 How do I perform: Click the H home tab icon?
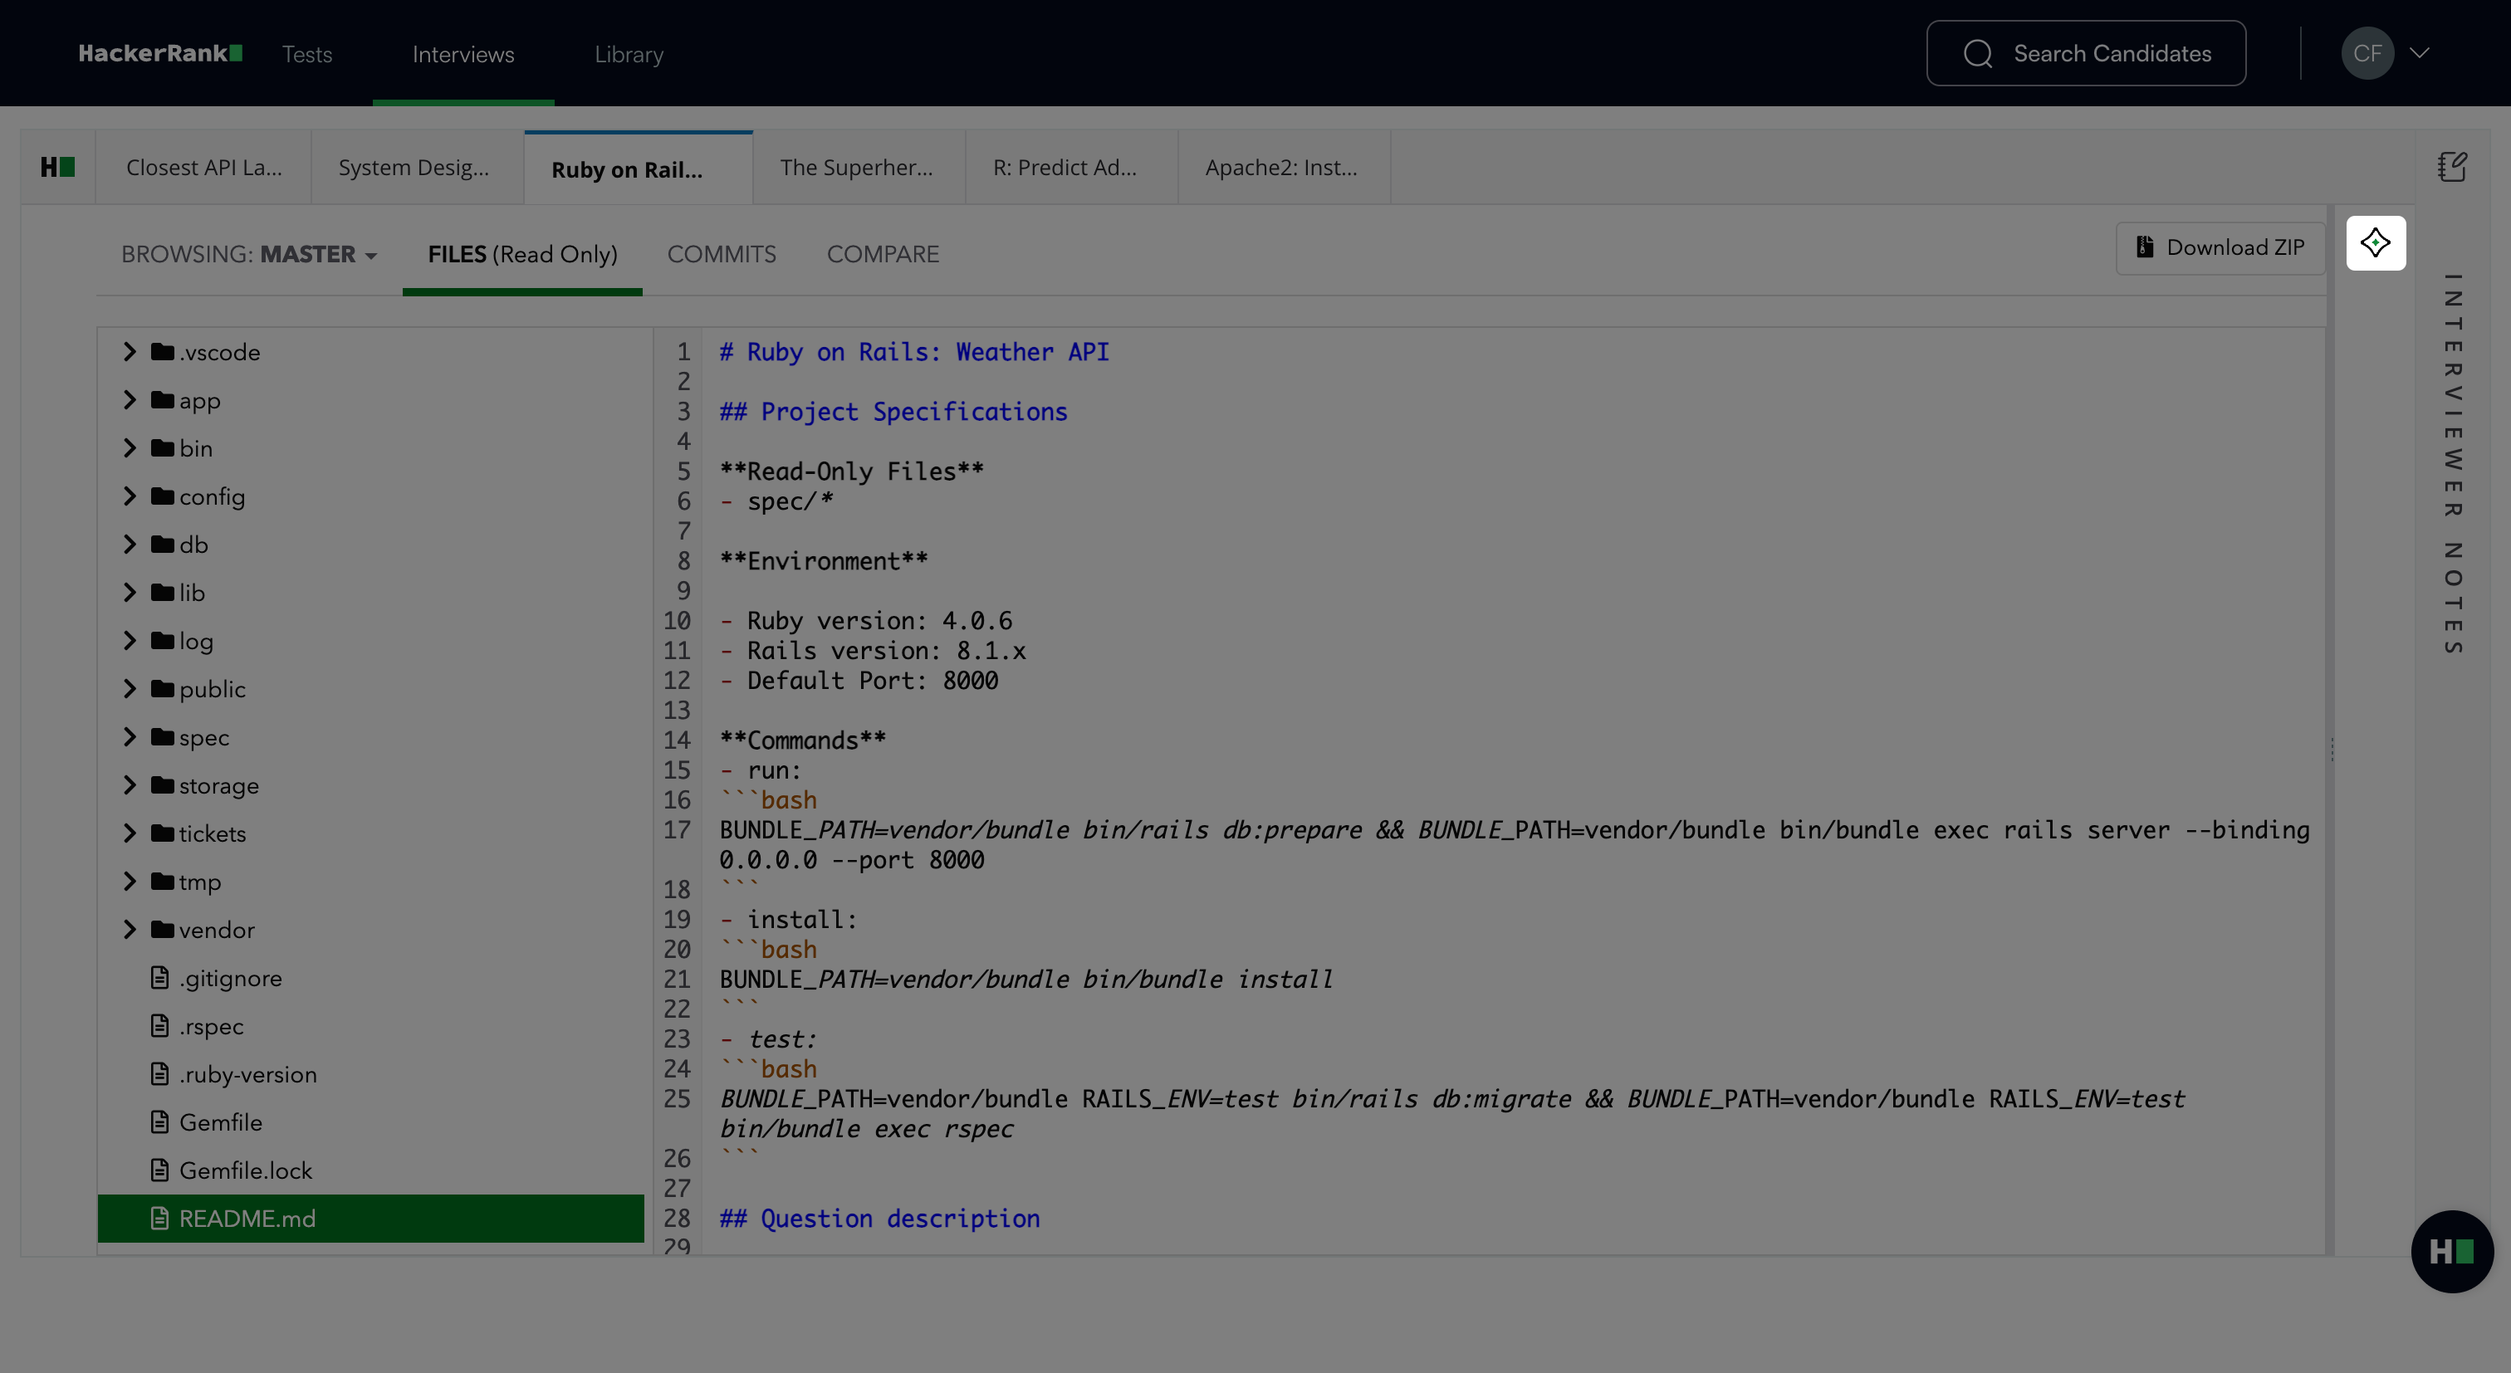coord(57,168)
